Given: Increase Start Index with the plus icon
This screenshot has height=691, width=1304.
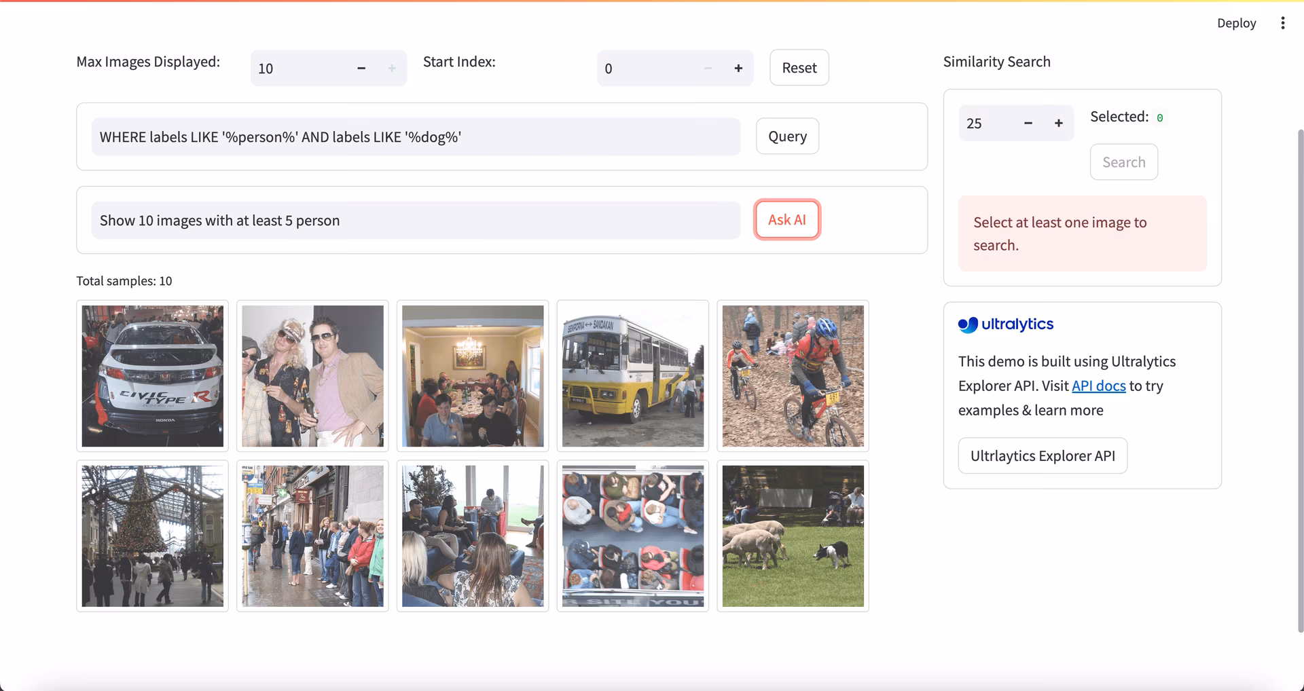Looking at the screenshot, I should pyautogui.click(x=738, y=68).
